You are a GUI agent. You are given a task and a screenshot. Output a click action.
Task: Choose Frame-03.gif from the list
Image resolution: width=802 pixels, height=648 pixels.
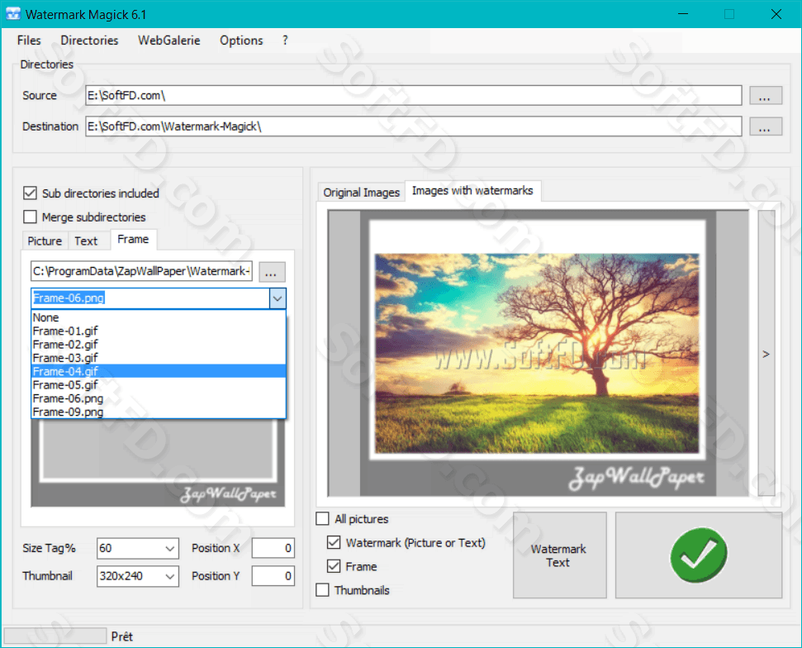[x=159, y=358]
